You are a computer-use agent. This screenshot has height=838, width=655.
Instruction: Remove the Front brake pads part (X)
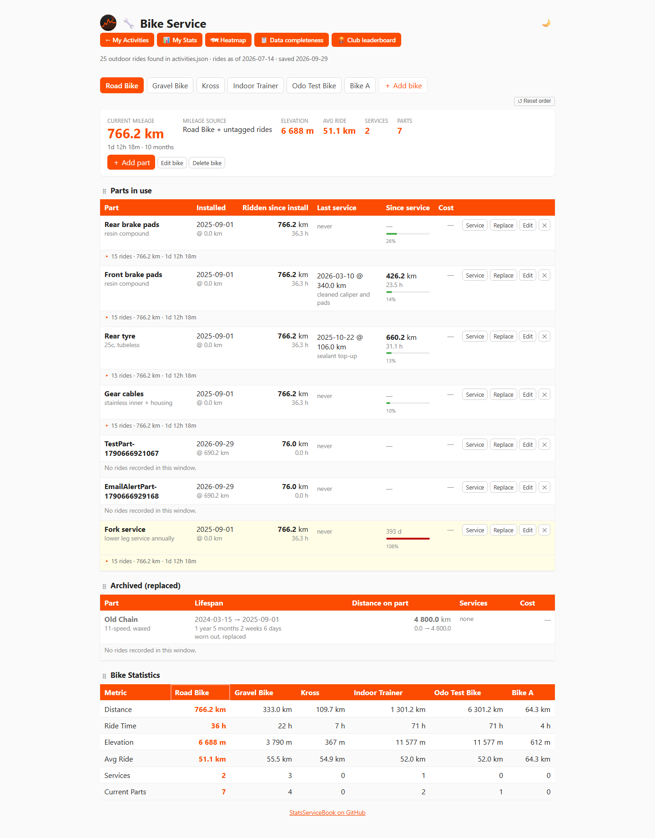tap(544, 275)
